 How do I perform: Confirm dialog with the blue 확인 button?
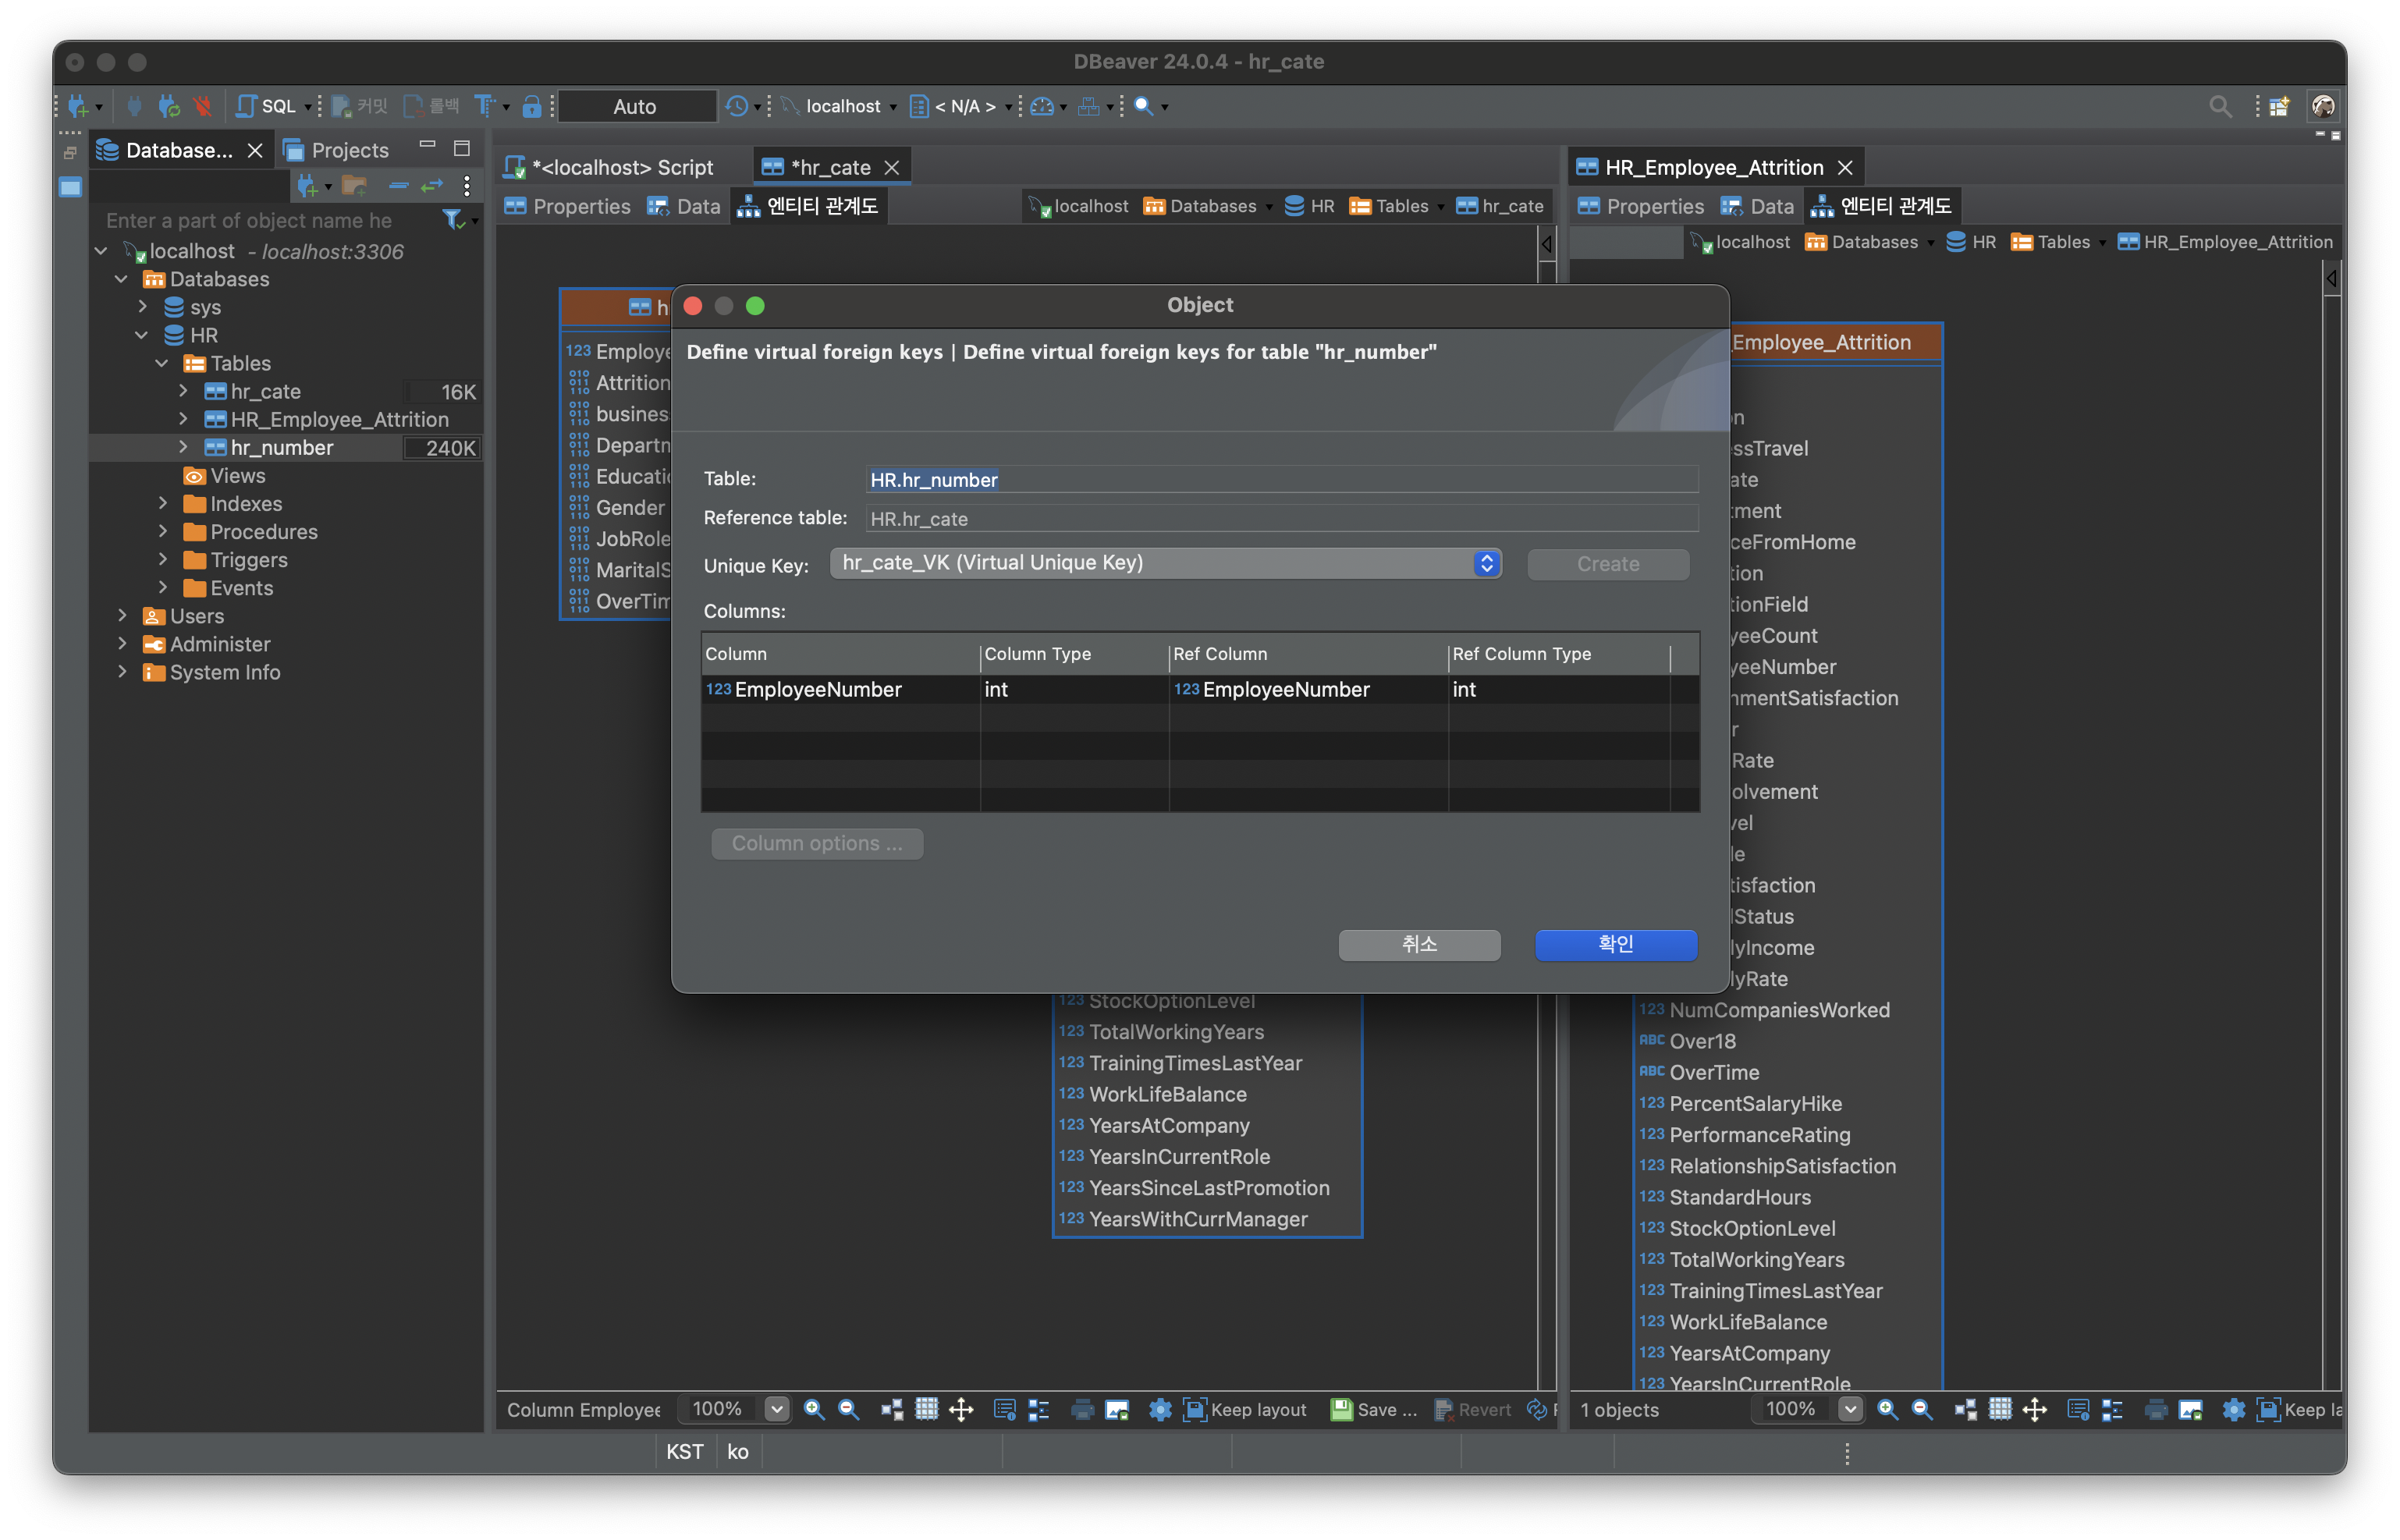[x=1615, y=944]
